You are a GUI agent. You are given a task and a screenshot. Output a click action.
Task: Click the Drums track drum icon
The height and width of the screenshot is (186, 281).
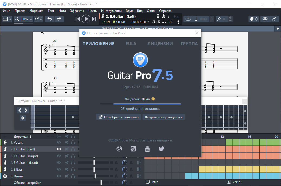pyautogui.click(x=5, y=176)
